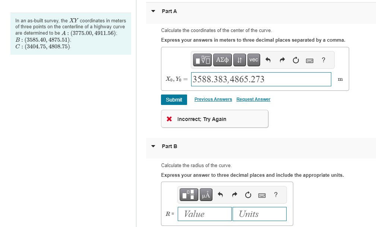This screenshot has width=376, height=227.
Task: Click the swap arrows (↓↑) icon
Action: click(x=239, y=60)
